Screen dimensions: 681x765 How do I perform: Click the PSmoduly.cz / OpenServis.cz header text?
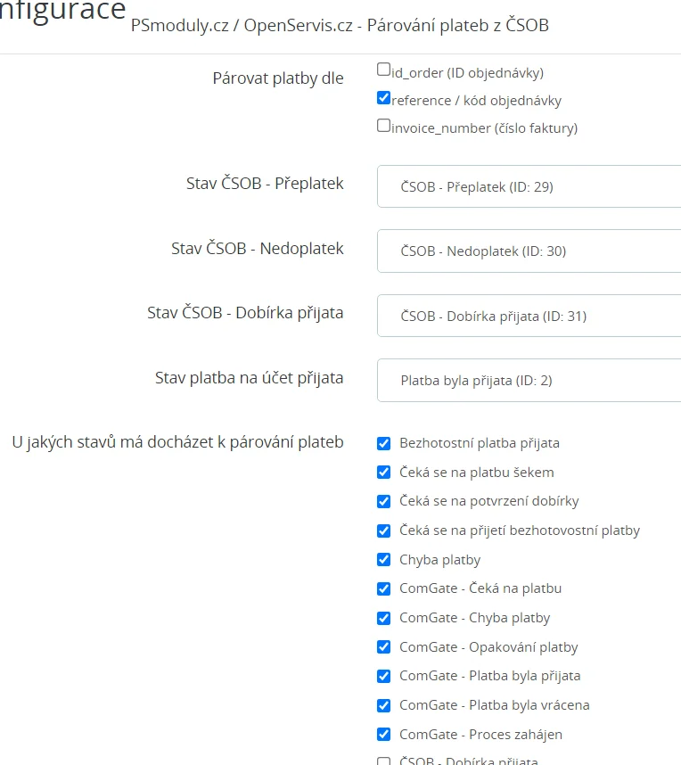[340, 26]
